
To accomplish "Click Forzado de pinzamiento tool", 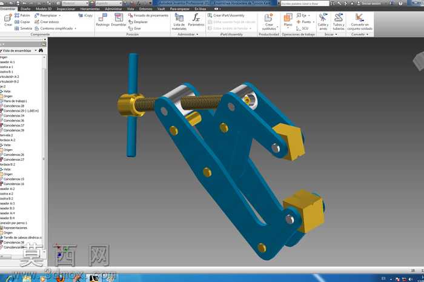I will (x=148, y=15).
